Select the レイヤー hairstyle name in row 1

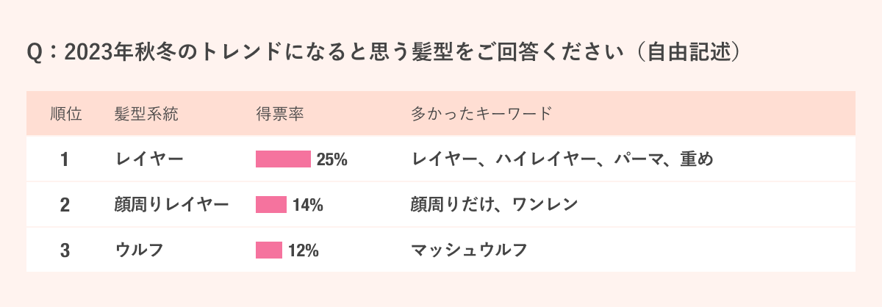pyautogui.click(x=149, y=159)
